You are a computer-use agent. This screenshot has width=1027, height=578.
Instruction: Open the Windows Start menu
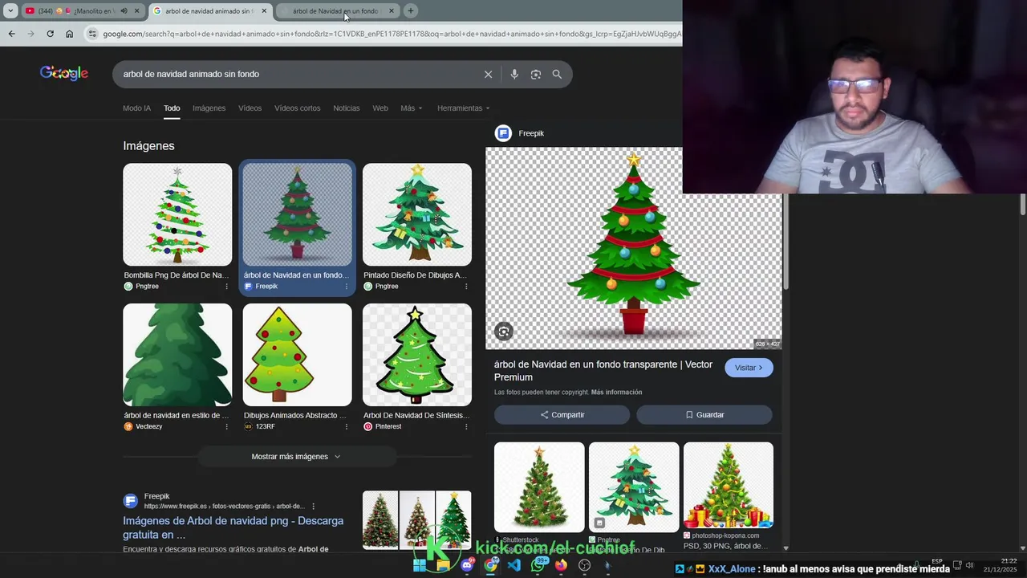419,565
